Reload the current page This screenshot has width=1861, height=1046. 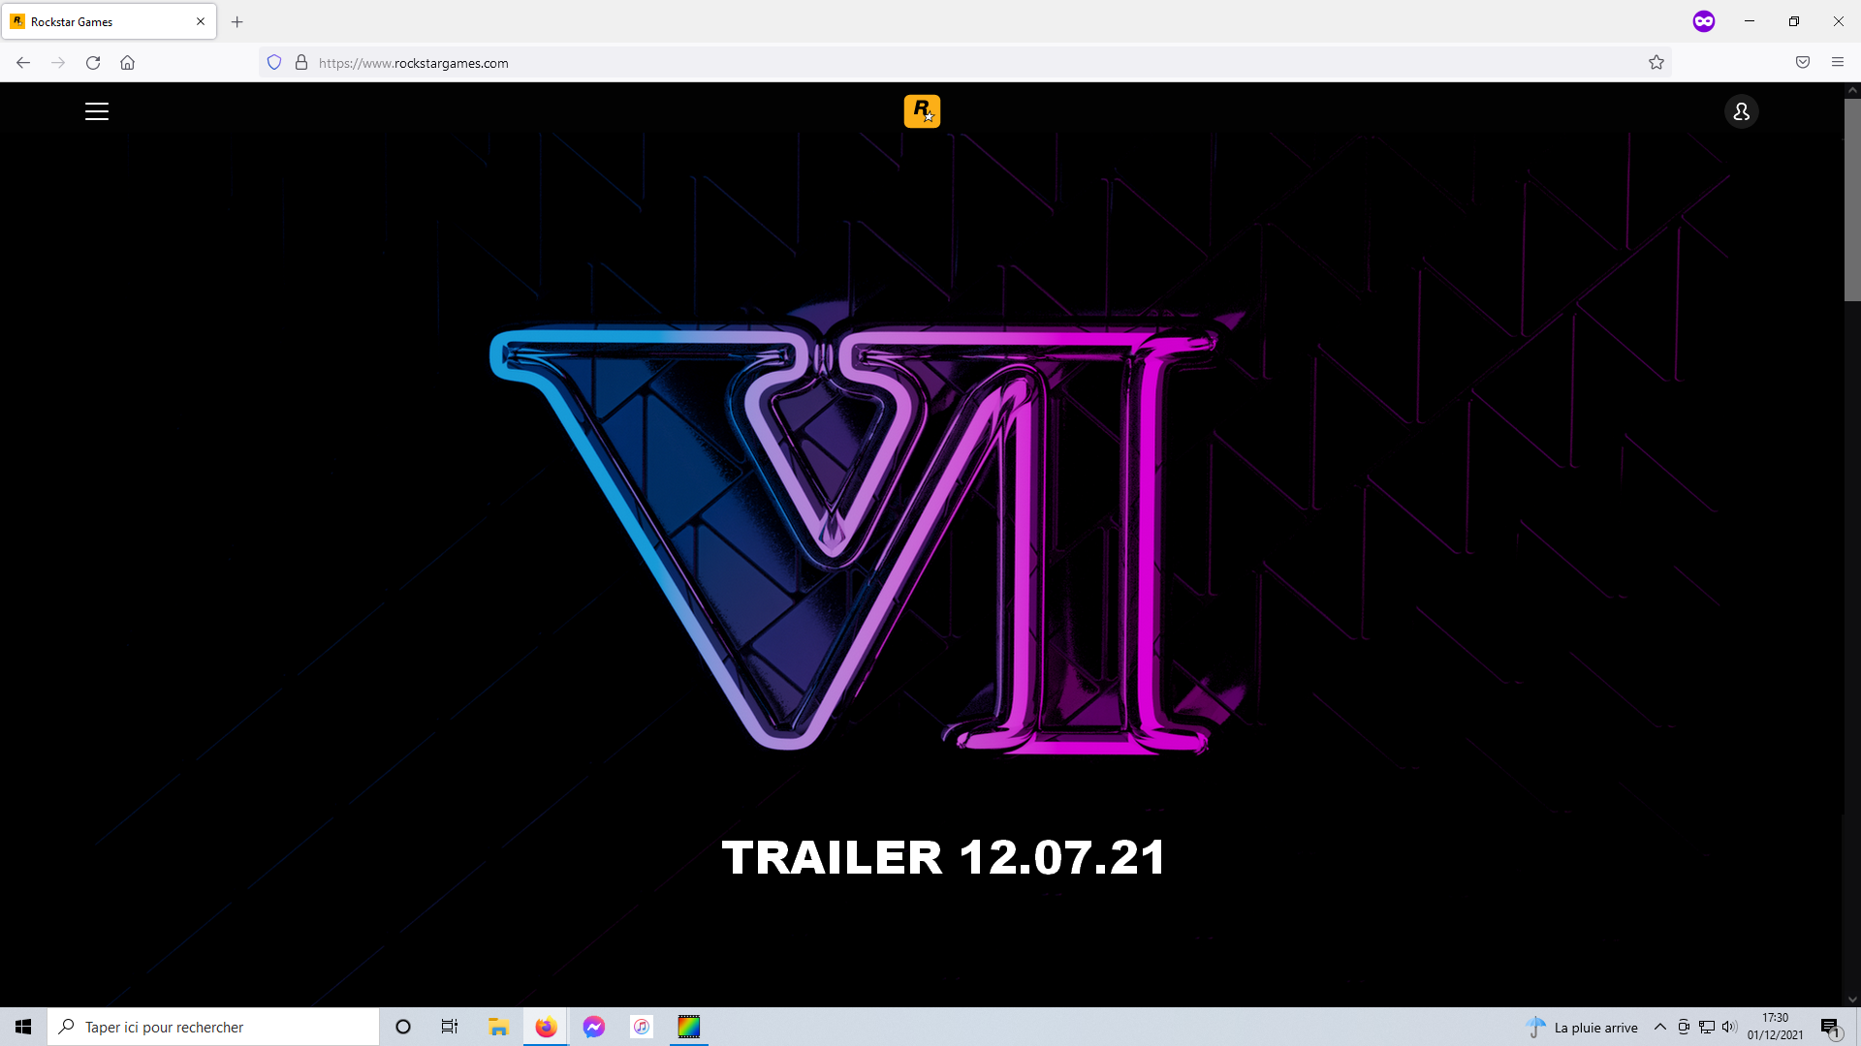tap(93, 63)
